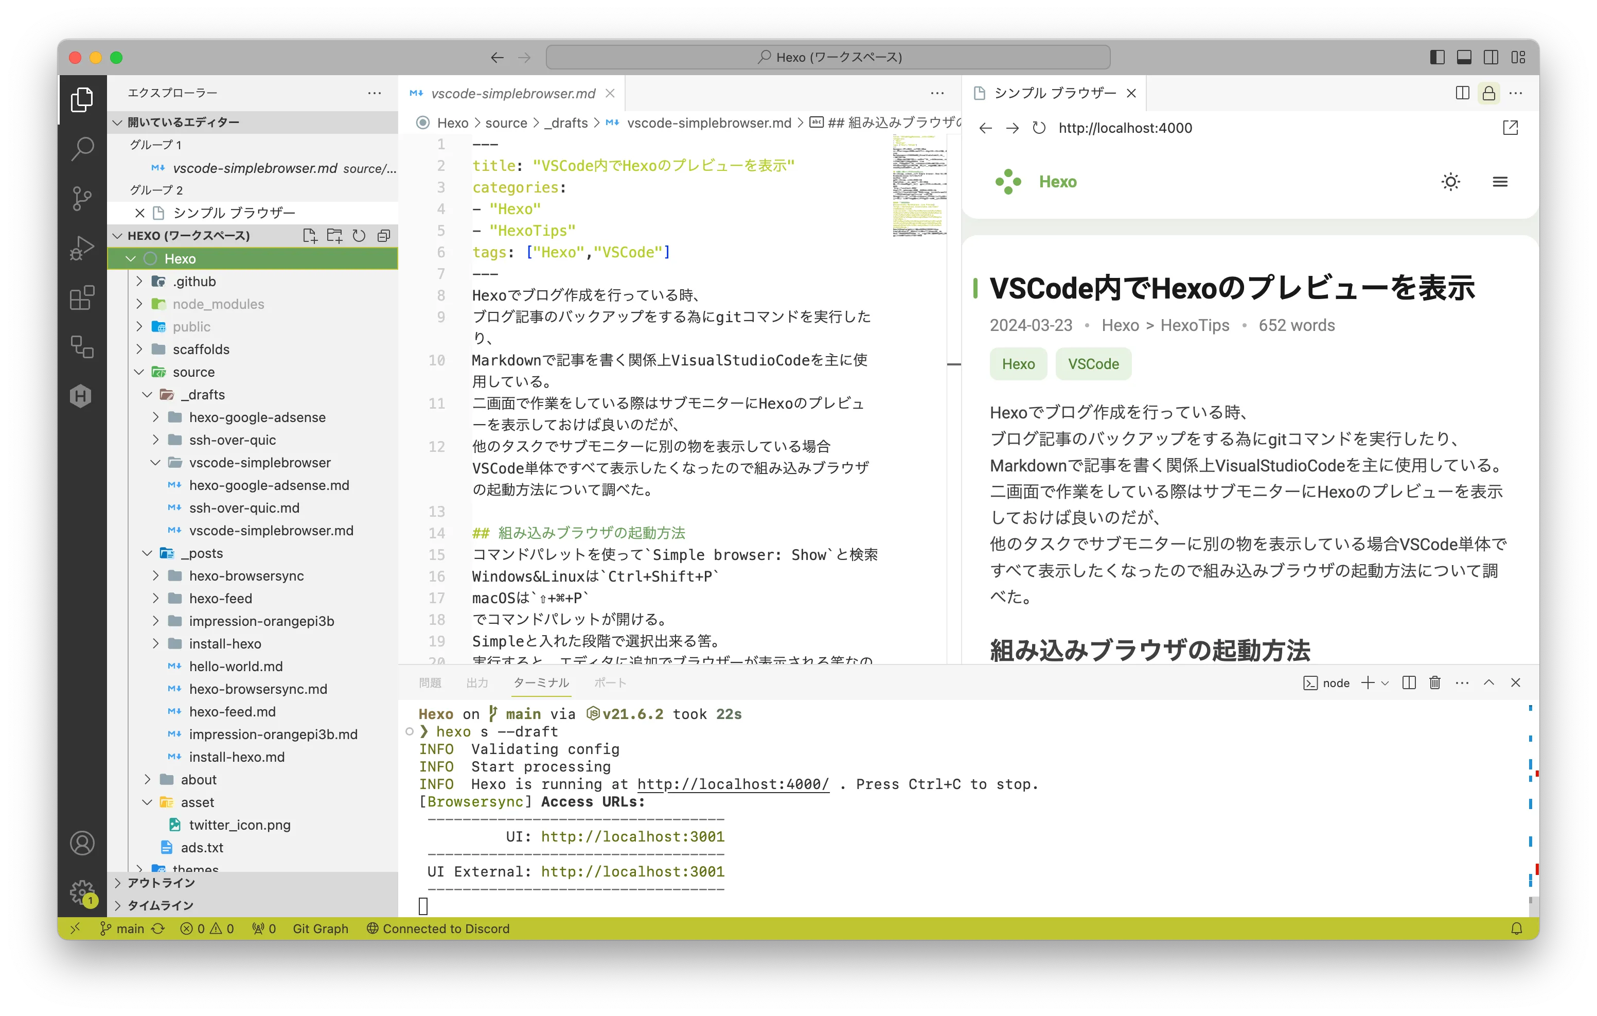Viewport: 1597px width, 1016px height.
Task: Open Run and Debug view
Action: click(82, 248)
